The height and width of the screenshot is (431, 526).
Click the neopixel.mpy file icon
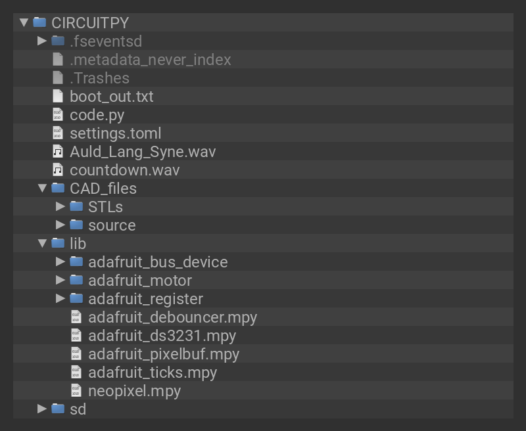pos(77,391)
